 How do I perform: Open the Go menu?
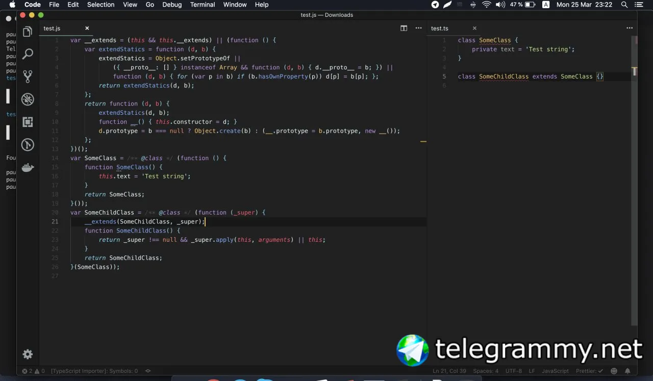150,5
